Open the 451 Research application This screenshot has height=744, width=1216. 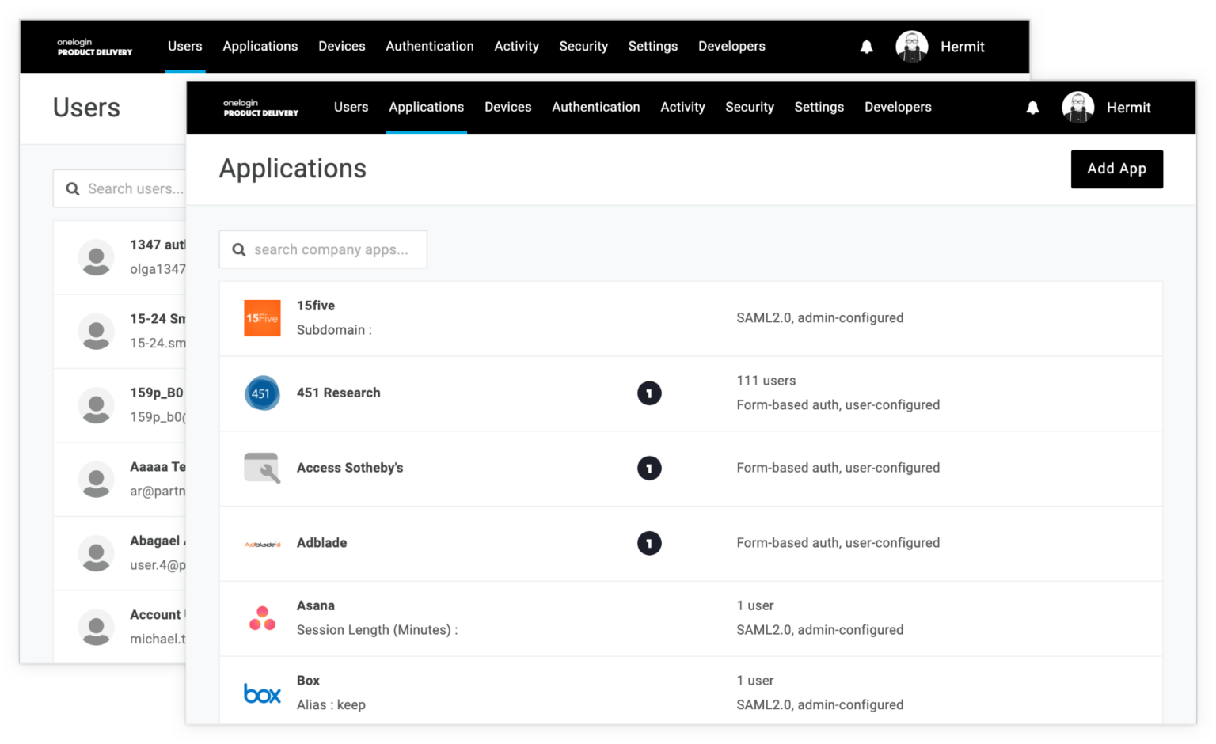339,393
